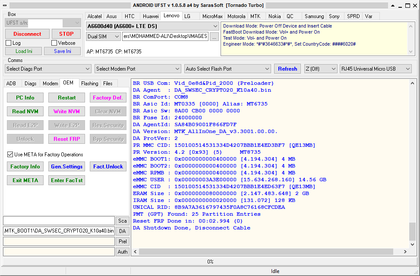
Task: Click the images folder path field
Action: (x=165, y=37)
